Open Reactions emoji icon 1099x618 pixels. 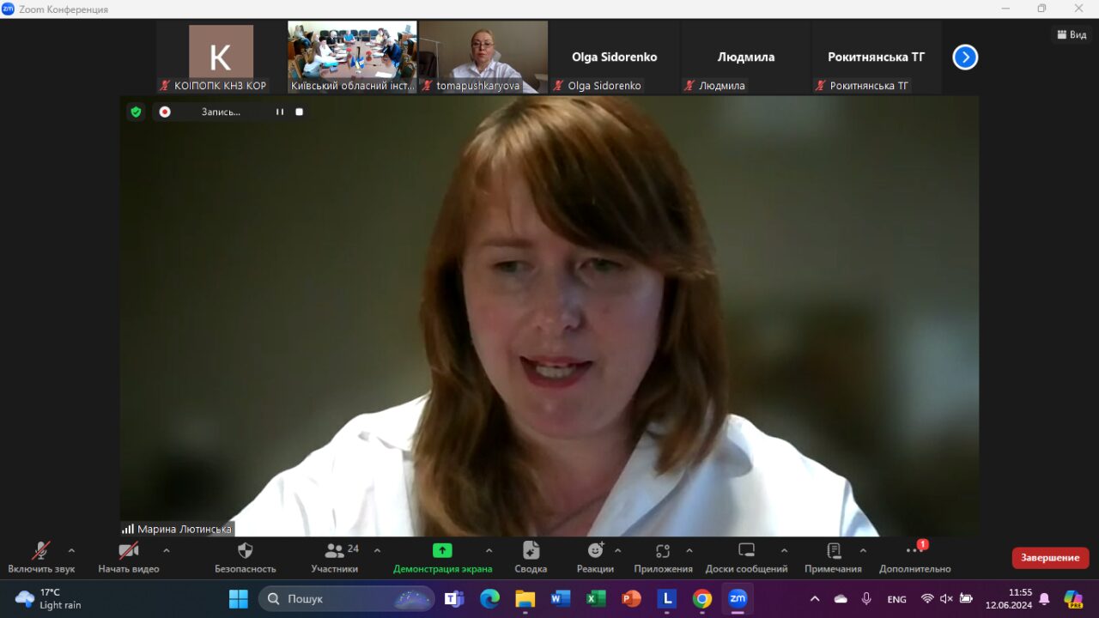coord(596,550)
